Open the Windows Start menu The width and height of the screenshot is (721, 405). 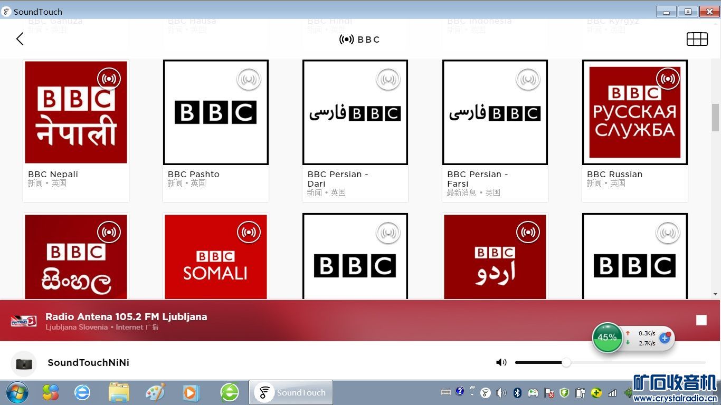17,392
